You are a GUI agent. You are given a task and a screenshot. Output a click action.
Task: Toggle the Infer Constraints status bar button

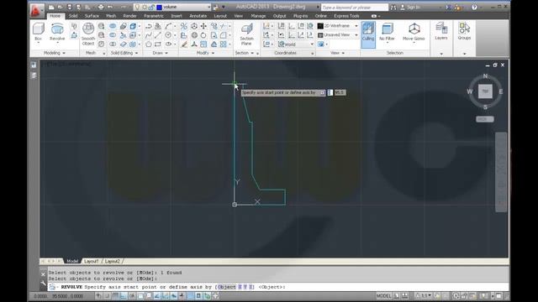coord(99,296)
